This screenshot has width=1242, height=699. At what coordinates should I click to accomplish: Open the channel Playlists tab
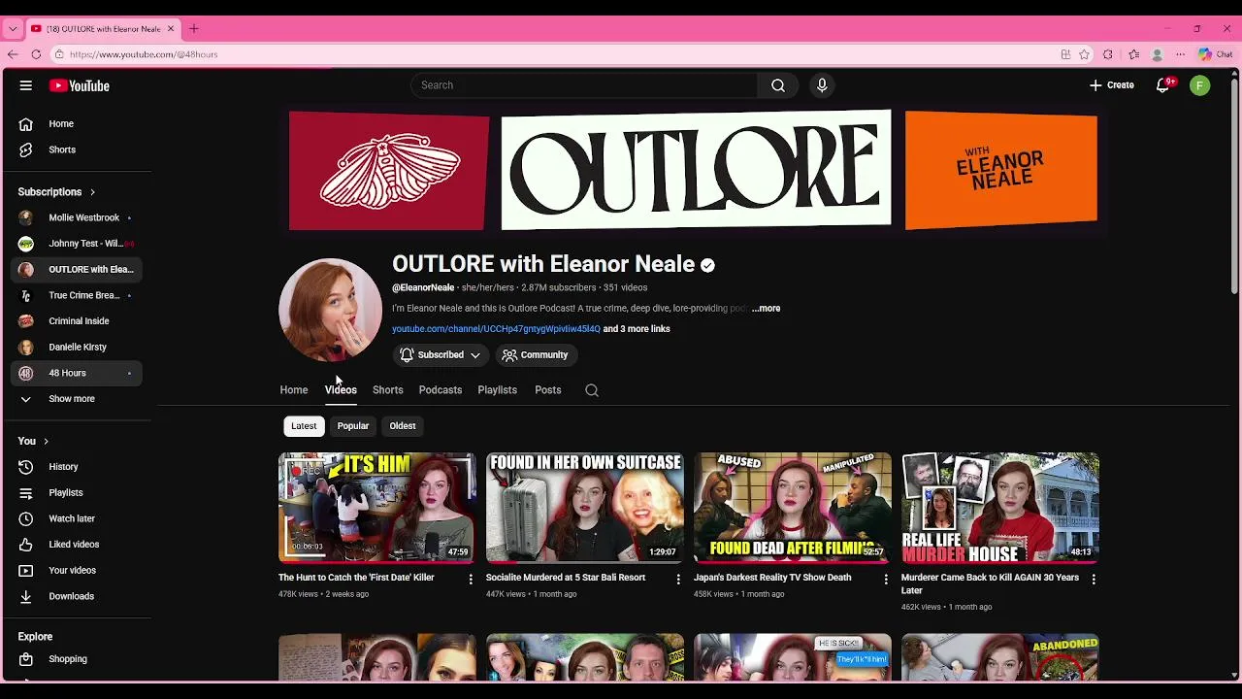pos(498,390)
